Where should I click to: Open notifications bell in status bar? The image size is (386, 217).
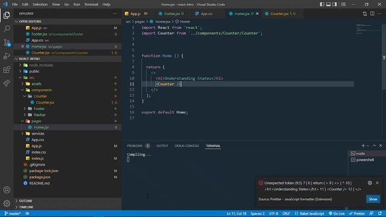(x=380, y=213)
